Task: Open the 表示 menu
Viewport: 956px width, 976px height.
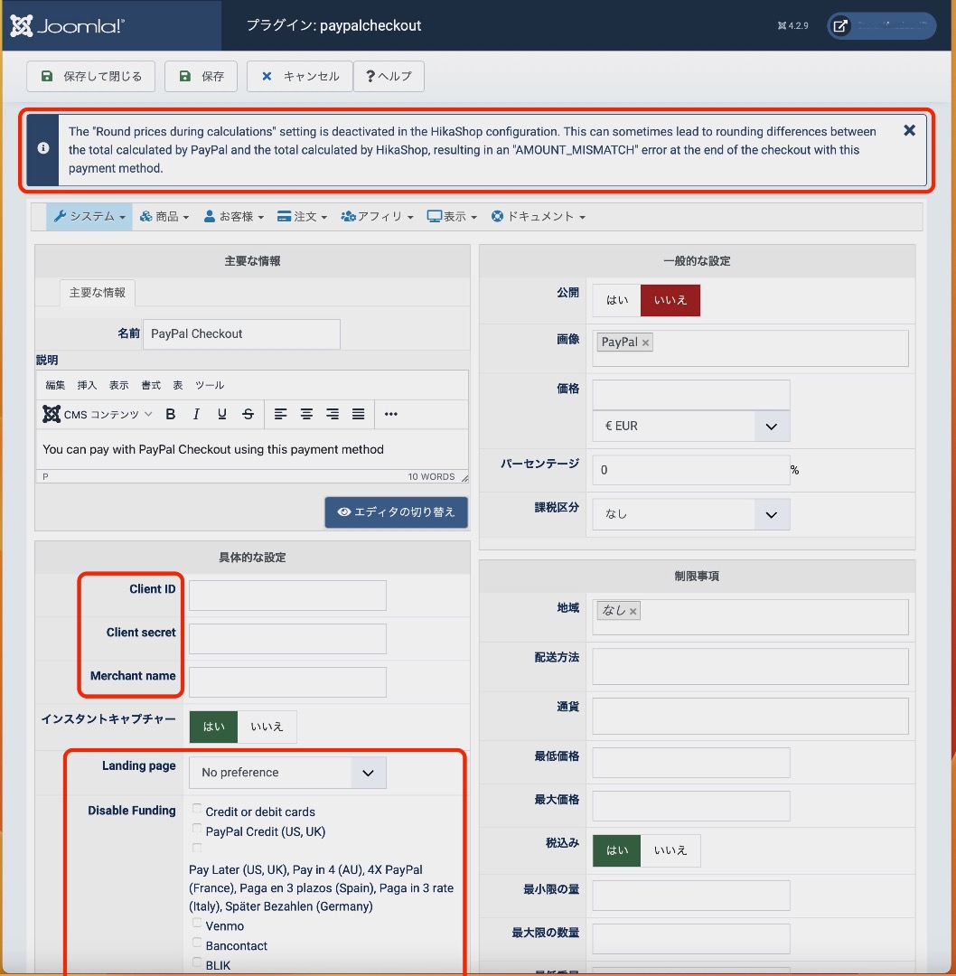Action: pos(452,217)
